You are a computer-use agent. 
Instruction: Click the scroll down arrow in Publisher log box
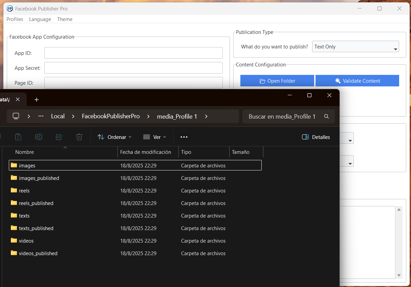(399, 275)
